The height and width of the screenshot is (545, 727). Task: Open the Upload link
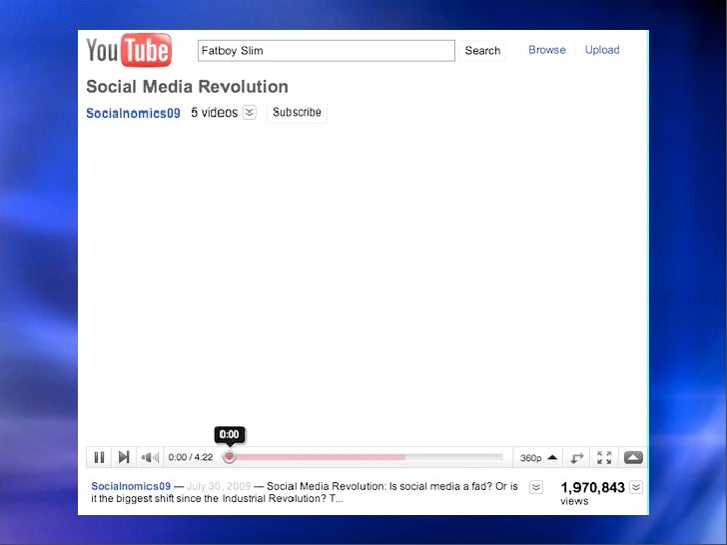(602, 50)
